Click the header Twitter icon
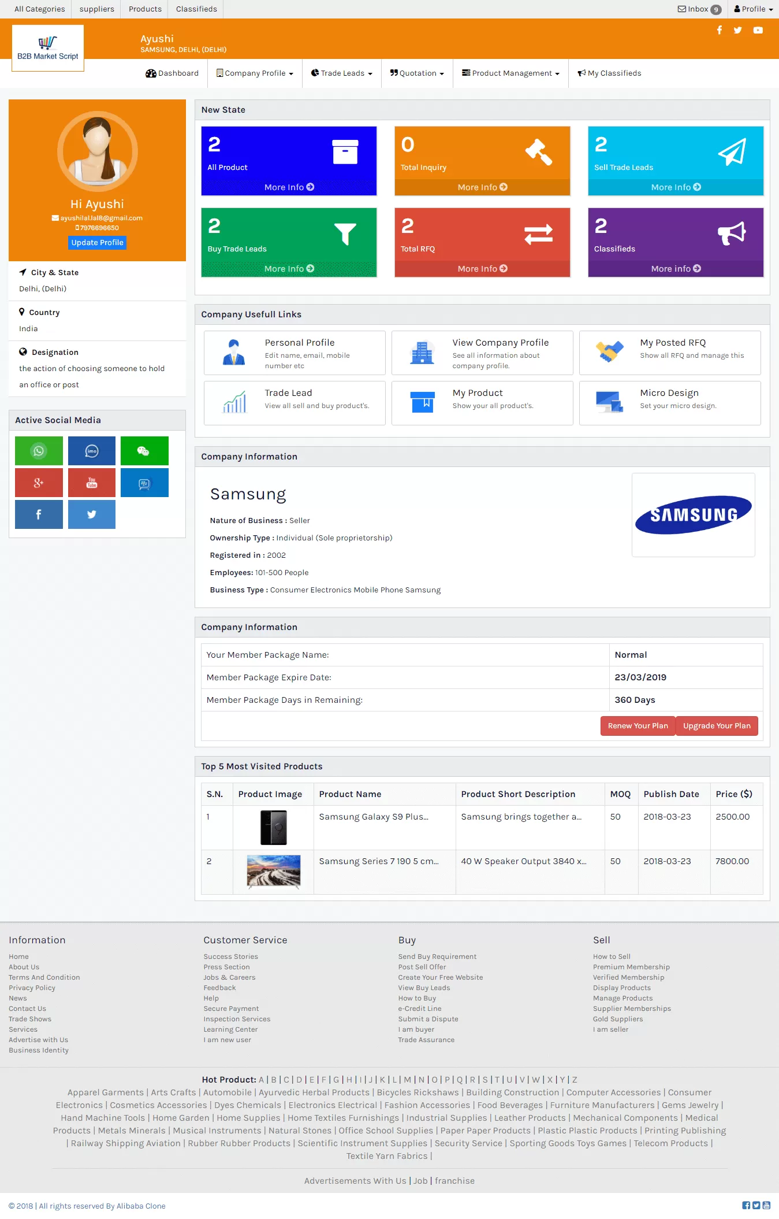This screenshot has width=779, height=1219. point(738,30)
